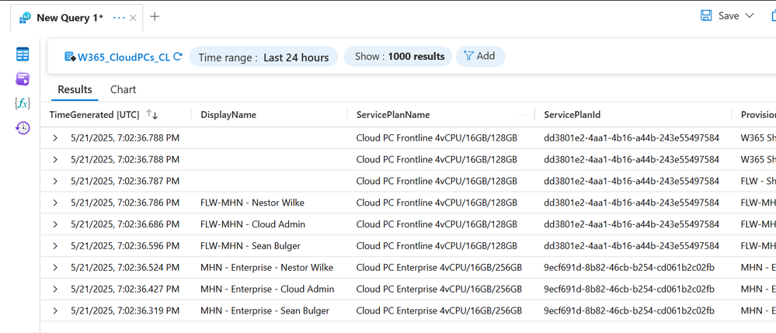Expand the FLW-MHN - Nestor Wilke row

coord(55,203)
